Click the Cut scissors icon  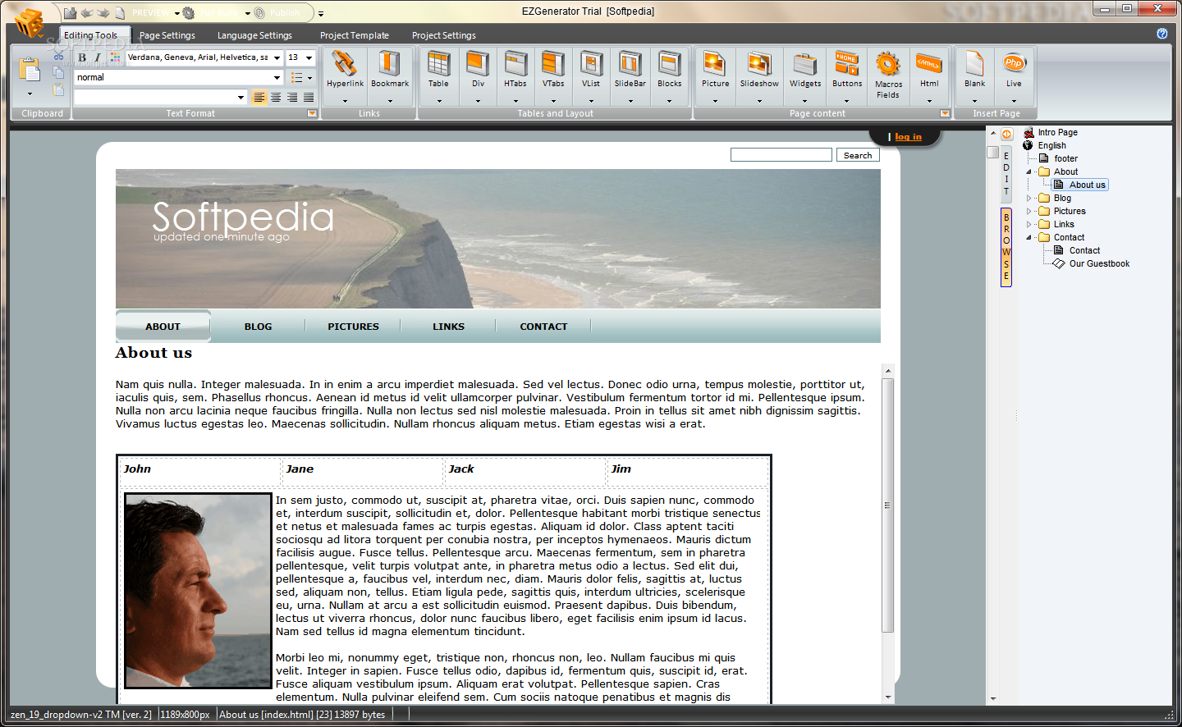59,57
